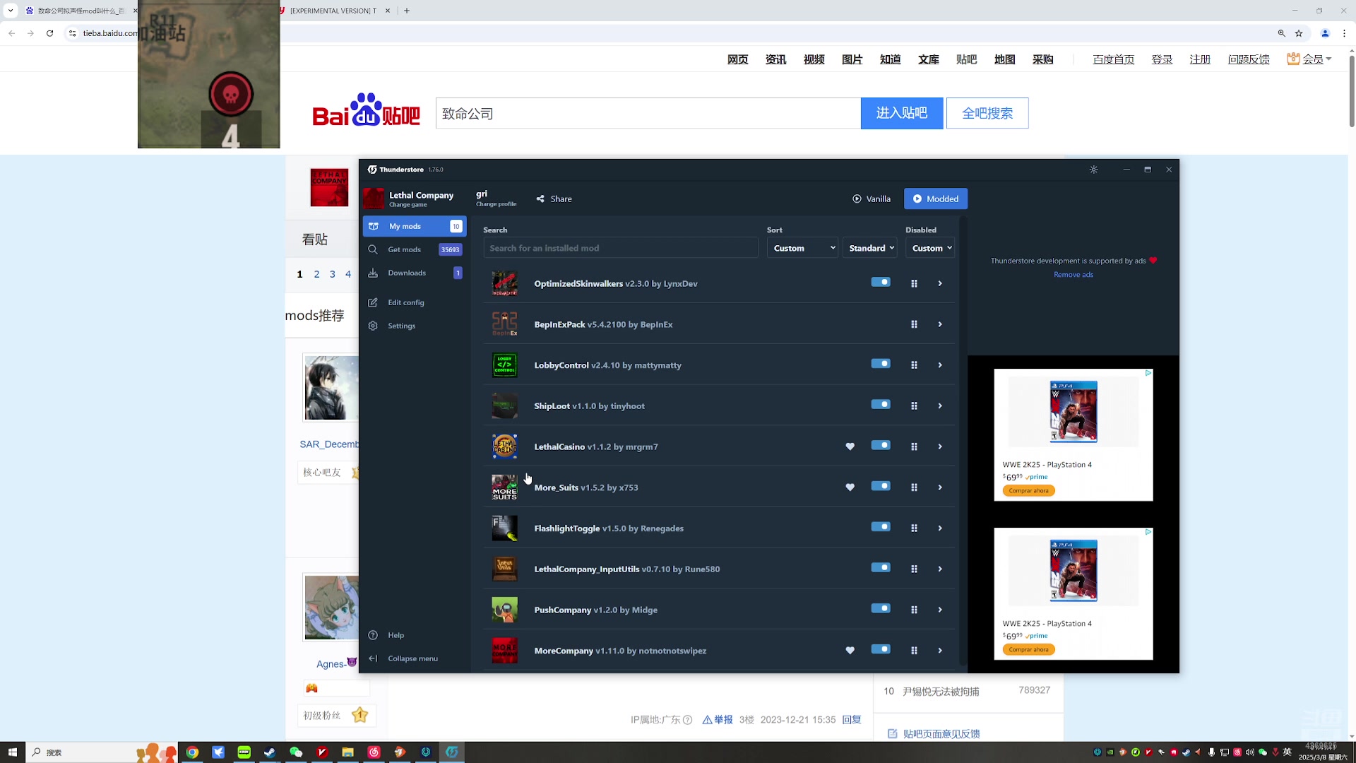
Task: Click the PushCompany mod thumbnail
Action: pyautogui.click(x=504, y=610)
